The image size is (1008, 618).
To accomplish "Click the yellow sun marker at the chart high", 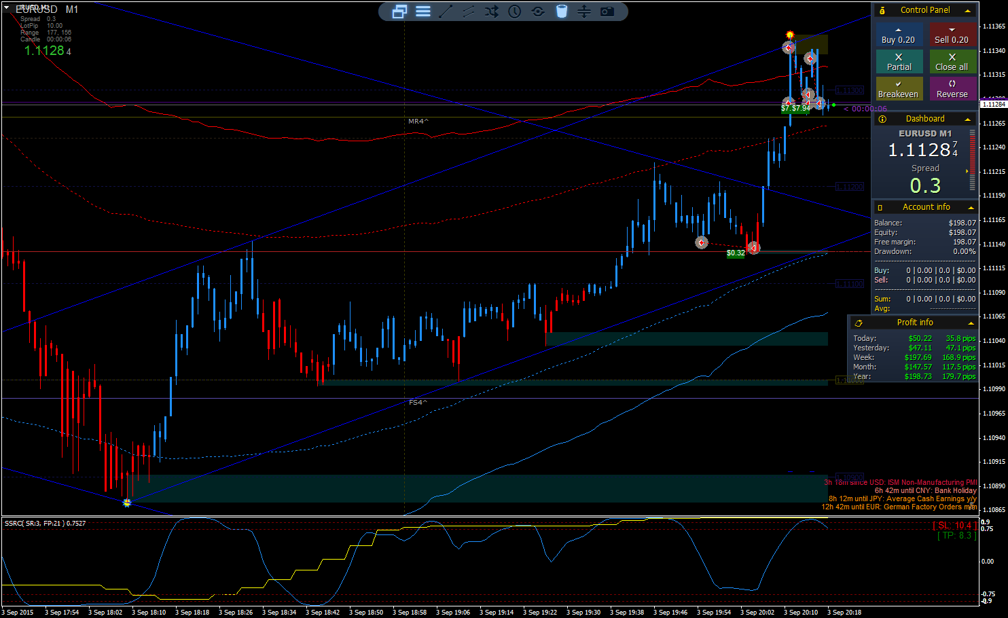I will (790, 35).
